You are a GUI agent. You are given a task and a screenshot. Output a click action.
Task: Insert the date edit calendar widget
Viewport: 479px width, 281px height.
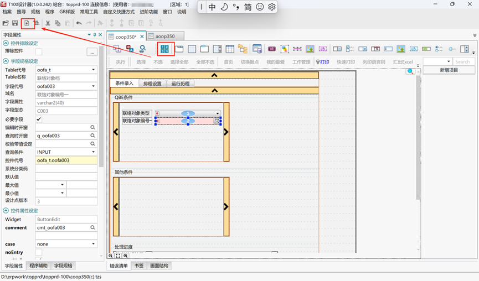(375, 49)
